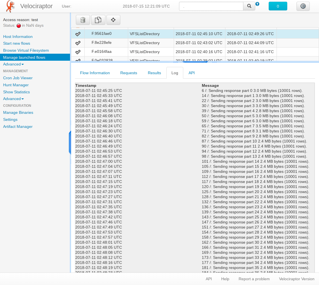Expand the first Advanced dropdown in sidebar
This screenshot has width=319, height=285.
pyautogui.click(x=13, y=64)
